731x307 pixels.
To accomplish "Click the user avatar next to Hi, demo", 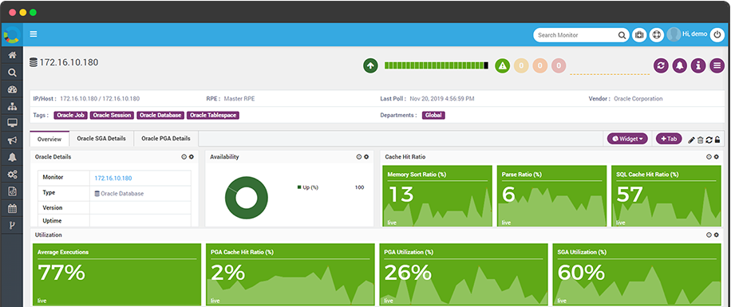I will (x=674, y=34).
